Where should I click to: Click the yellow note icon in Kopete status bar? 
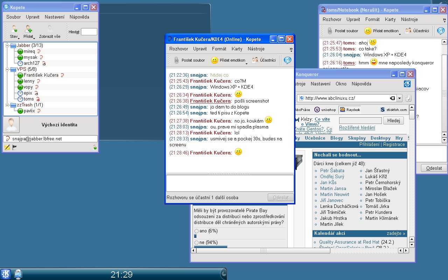pos(7,148)
